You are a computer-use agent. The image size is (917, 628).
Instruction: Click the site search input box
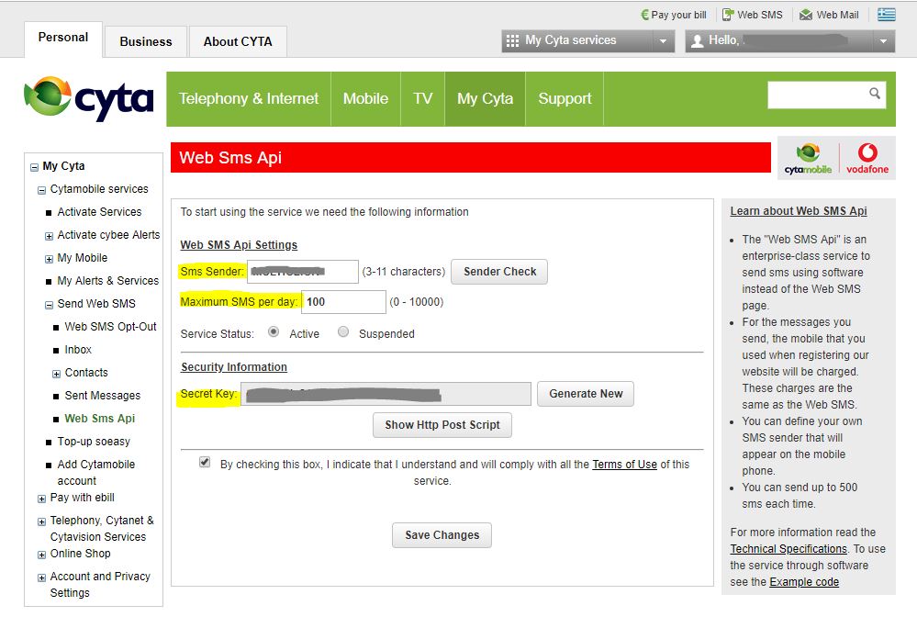pyautogui.click(x=826, y=95)
